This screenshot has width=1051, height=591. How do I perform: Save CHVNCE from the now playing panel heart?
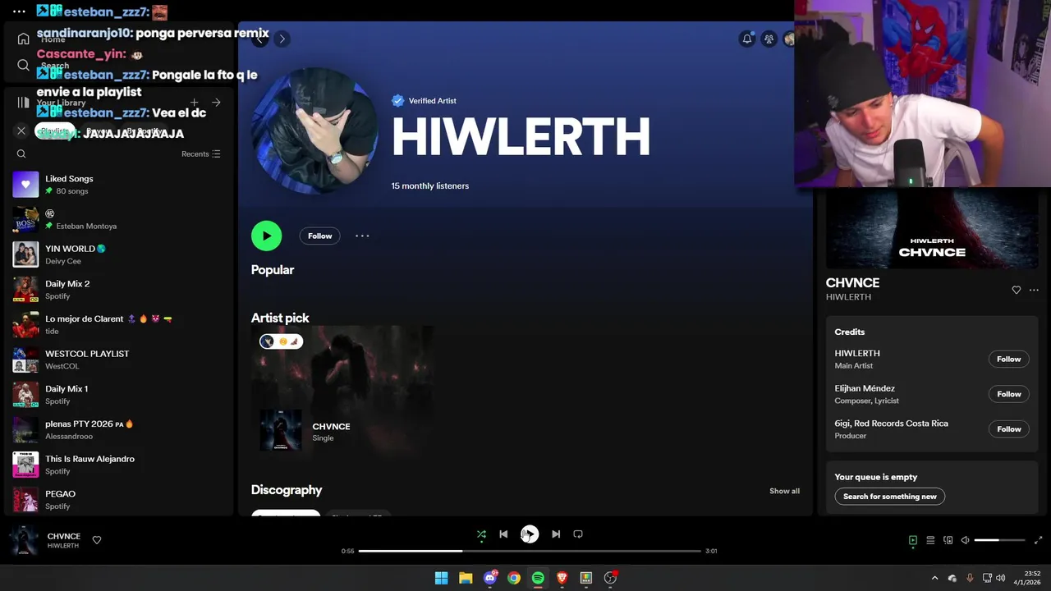point(1016,290)
